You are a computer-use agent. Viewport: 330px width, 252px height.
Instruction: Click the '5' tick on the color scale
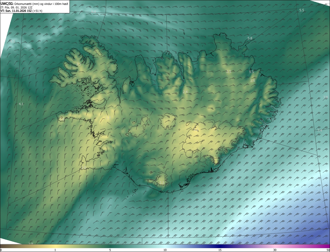[x=110, y=250]
